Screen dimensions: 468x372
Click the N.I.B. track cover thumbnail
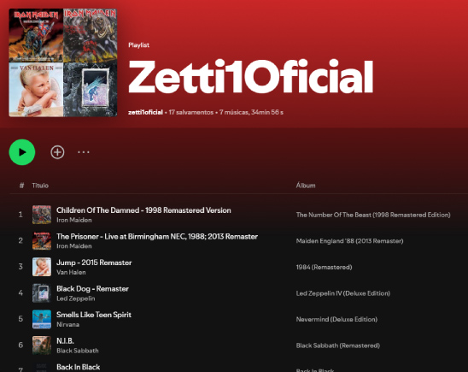point(42,345)
